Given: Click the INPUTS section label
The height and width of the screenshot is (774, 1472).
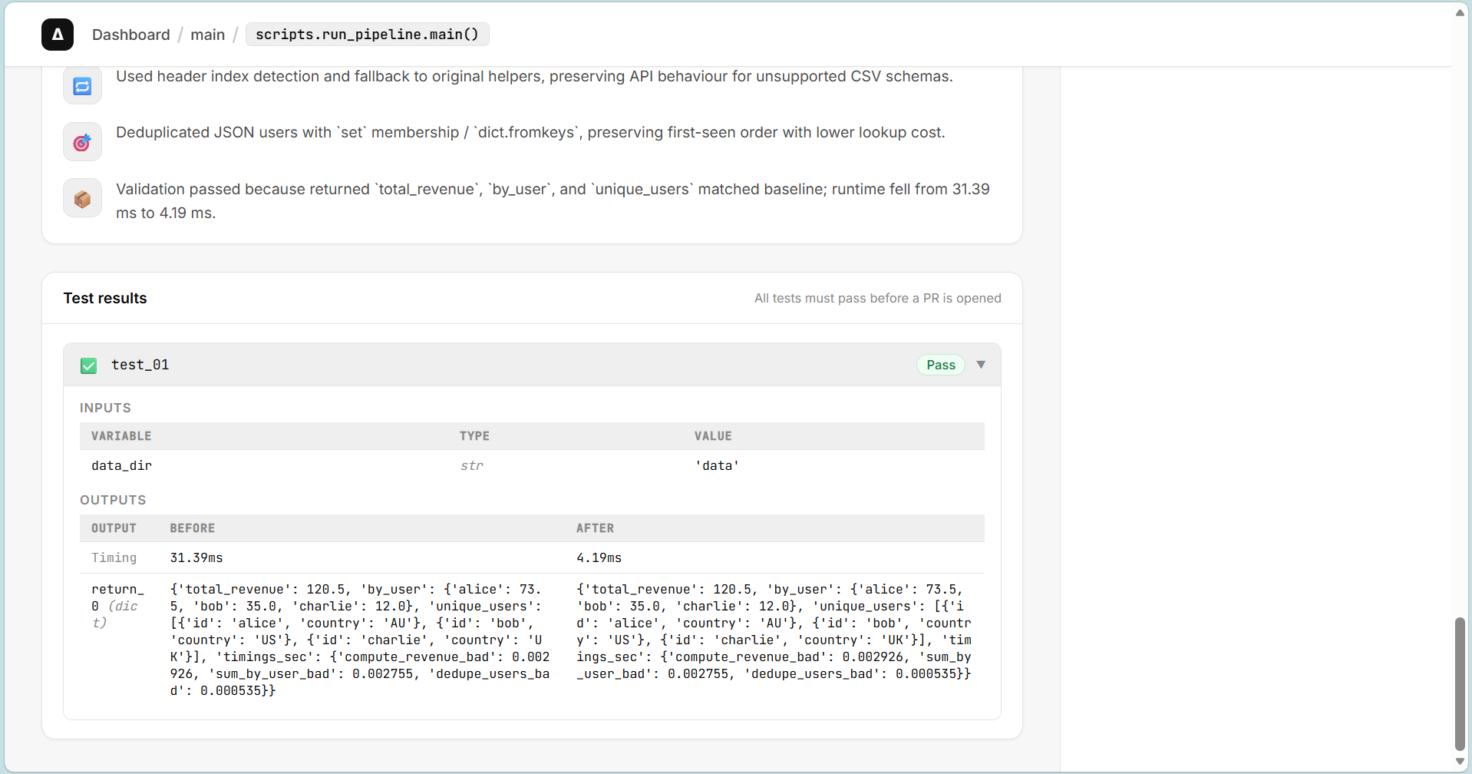Looking at the screenshot, I should point(106,408).
